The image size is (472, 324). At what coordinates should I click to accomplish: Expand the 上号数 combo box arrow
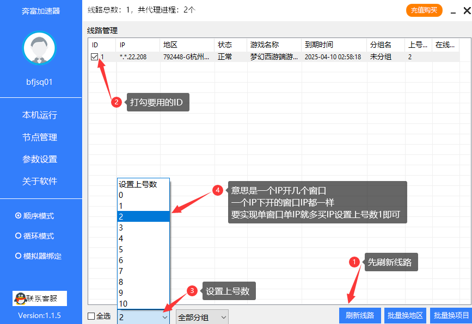(x=165, y=317)
